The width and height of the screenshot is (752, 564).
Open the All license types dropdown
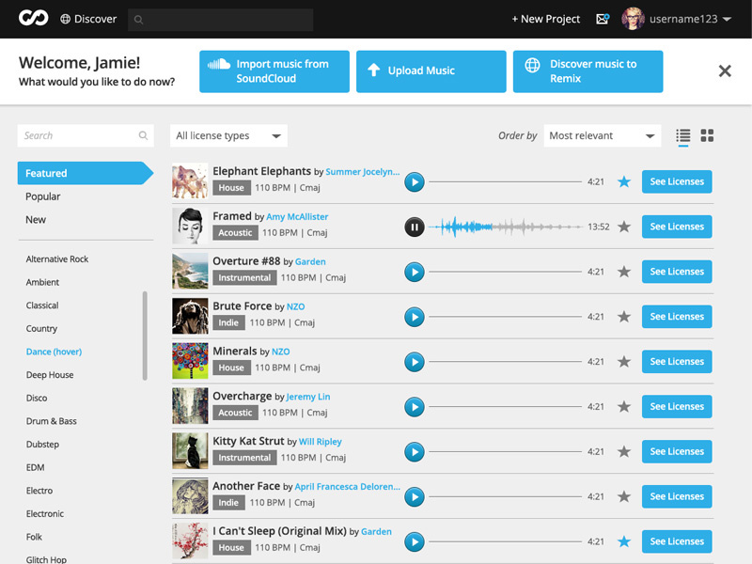point(227,135)
